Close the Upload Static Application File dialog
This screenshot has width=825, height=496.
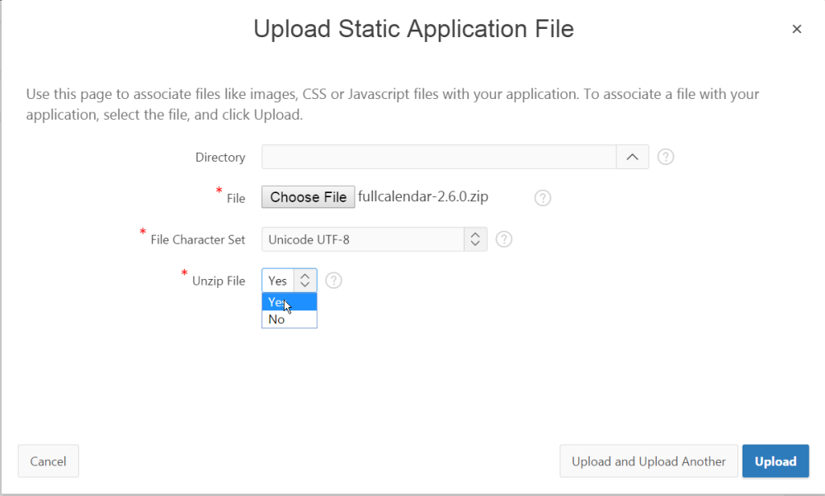pos(797,29)
